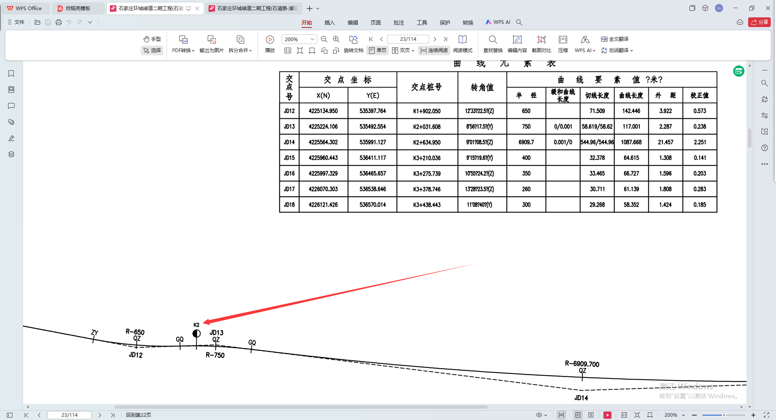
Task: Click the red play button in status bar
Action: [607, 415]
